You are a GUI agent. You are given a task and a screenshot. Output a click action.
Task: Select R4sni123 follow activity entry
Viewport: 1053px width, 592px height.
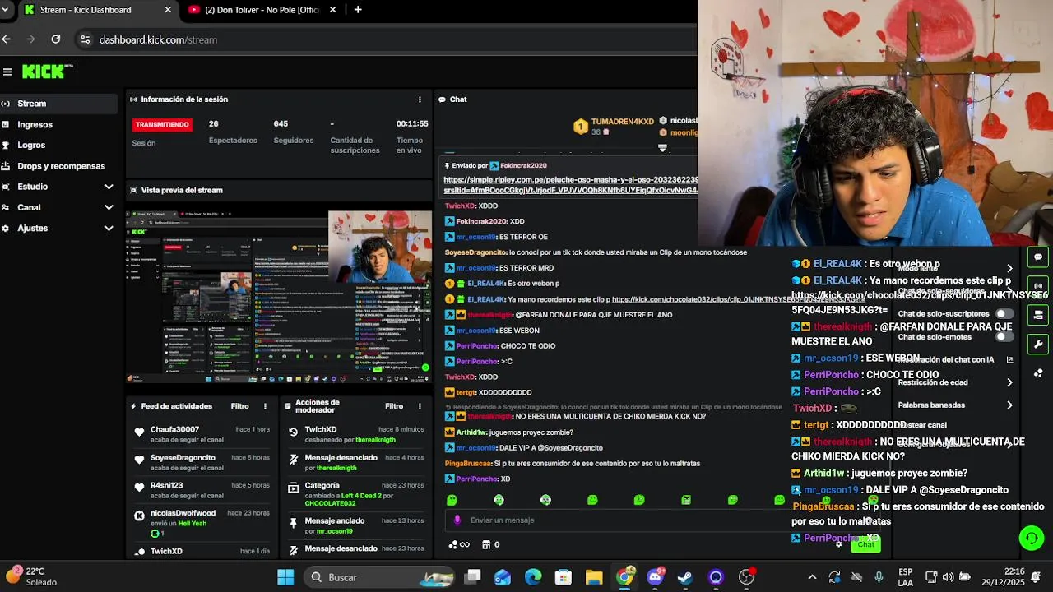(x=202, y=490)
